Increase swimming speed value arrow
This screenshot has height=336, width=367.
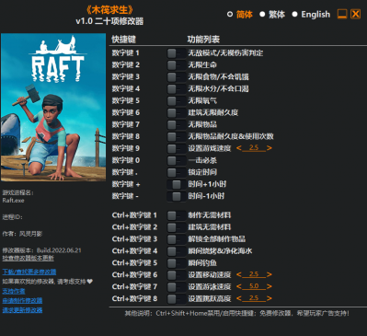point(270,286)
